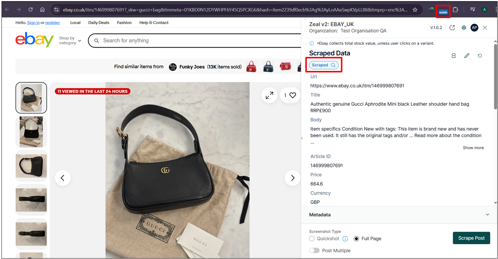
Task: Go to the browser home page
Action: (43, 10)
